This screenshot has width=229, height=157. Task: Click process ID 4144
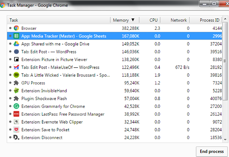(217, 28)
